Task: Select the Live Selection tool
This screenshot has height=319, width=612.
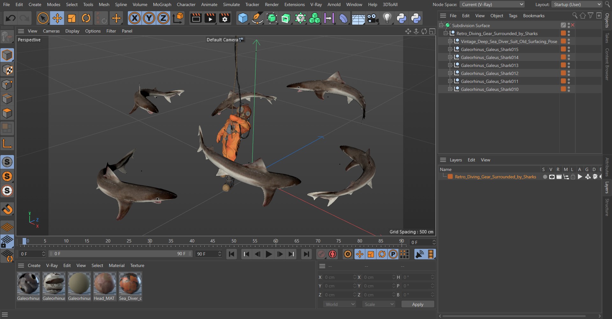Action: [x=43, y=18]
